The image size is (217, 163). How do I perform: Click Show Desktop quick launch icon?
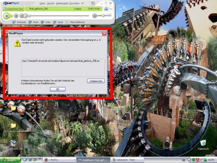pos(25,160)
